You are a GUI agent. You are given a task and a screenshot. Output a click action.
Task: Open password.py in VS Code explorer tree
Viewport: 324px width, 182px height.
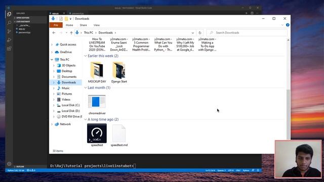(24, 32)
